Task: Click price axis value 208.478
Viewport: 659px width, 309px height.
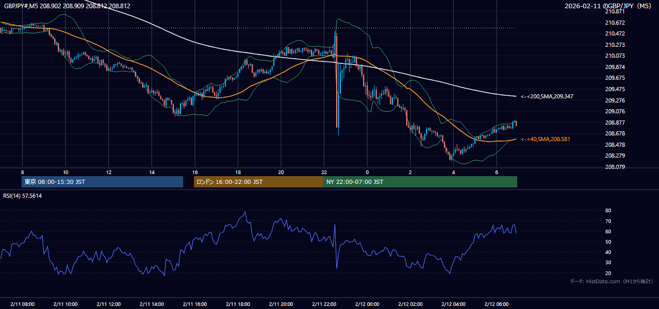Action: (615, 145)
